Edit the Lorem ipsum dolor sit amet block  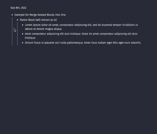click(x=81, y=27)
